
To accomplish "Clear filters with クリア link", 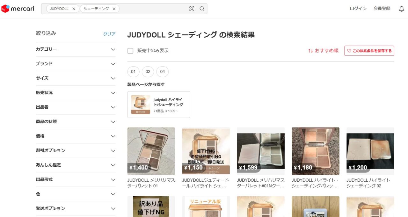I will (109, 34).
